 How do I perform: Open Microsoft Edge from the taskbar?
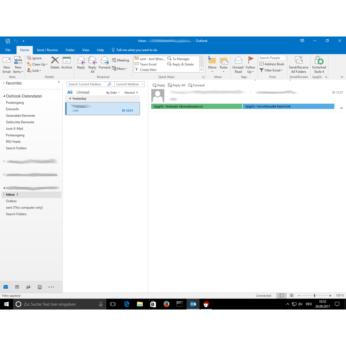click(127, 304)
